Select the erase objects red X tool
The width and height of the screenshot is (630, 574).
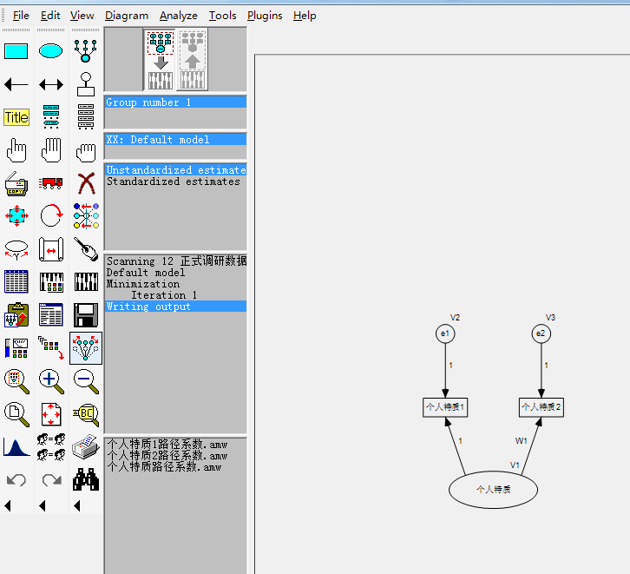87,184
